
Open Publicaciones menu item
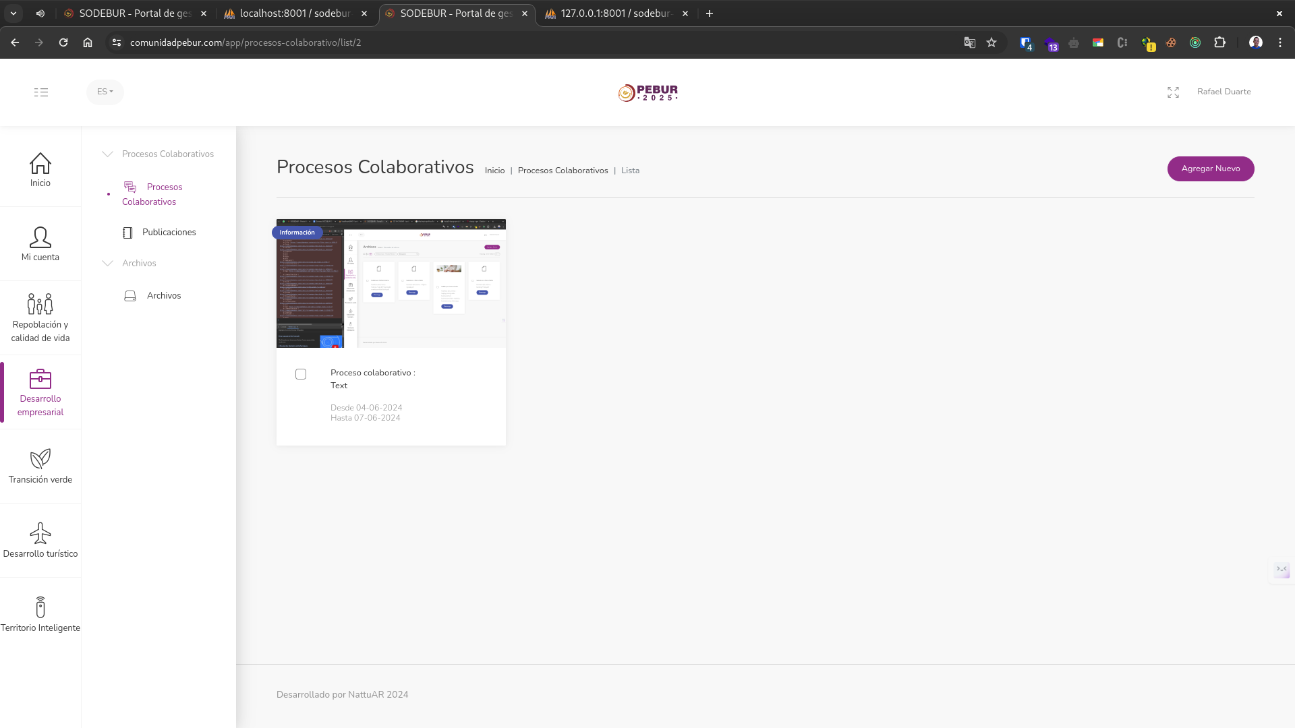(x=169, y=233)
